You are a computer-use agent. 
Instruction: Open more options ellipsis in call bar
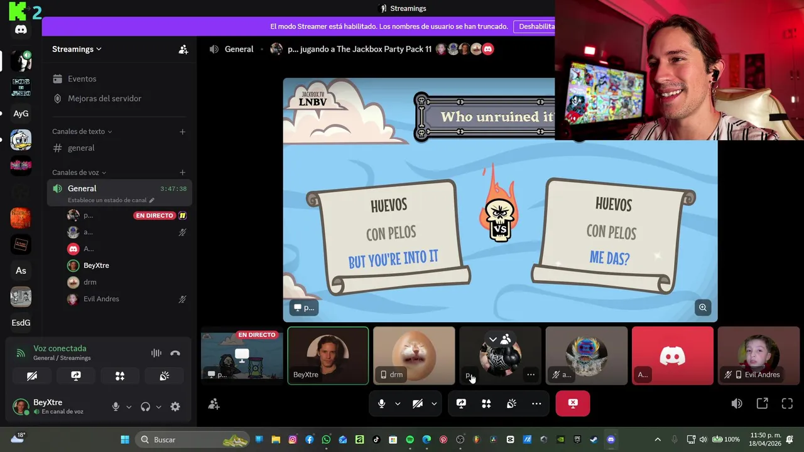(x=536, y=404)
